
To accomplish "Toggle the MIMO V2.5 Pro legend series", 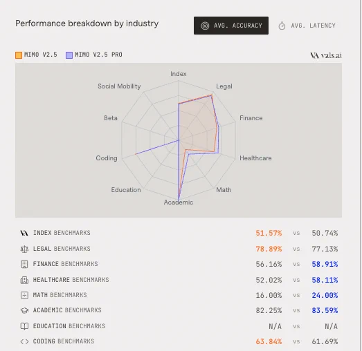I will pos(94,55).
